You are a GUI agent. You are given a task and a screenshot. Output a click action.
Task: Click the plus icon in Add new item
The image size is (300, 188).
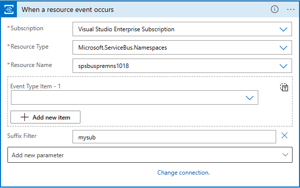24,117
